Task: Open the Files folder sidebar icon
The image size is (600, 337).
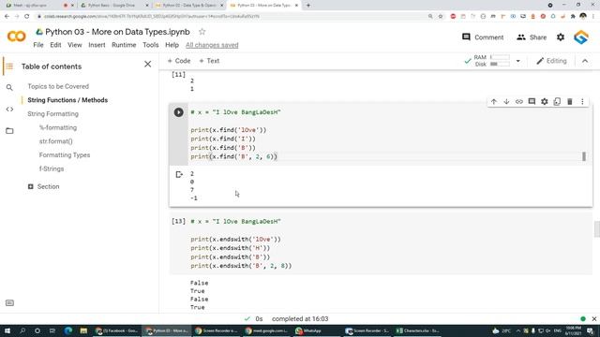Action: point(9,131)
